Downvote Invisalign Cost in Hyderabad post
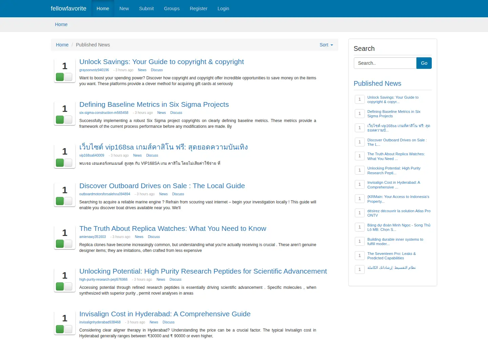This screenshot has width=488, height=339. (68, 329)
